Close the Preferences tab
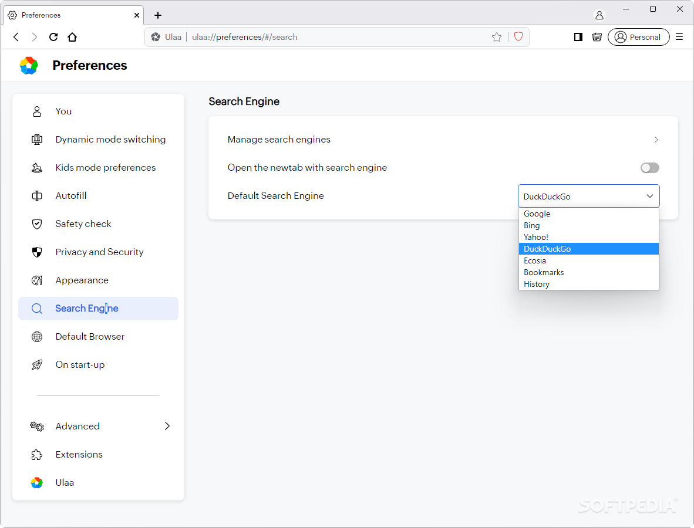 [x=137, y=15]
